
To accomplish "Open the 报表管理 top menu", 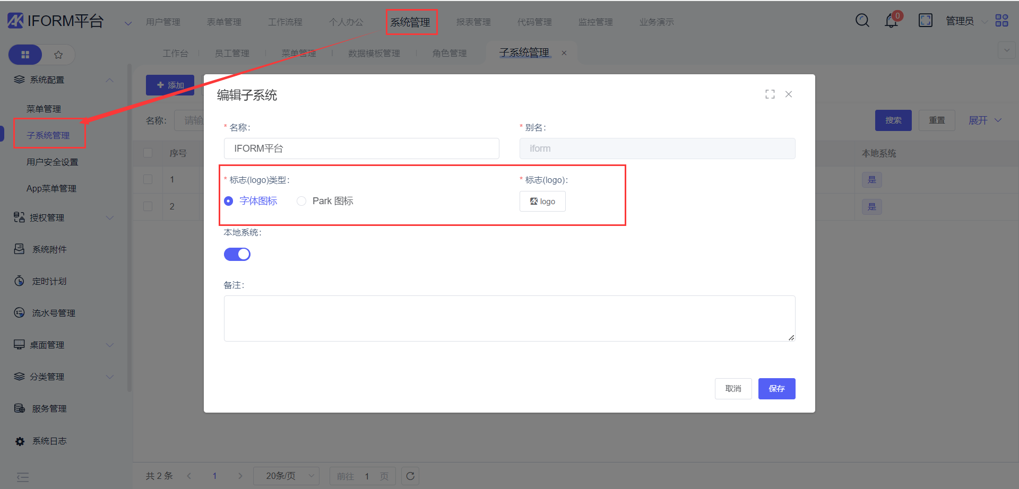I will point(473,22).
